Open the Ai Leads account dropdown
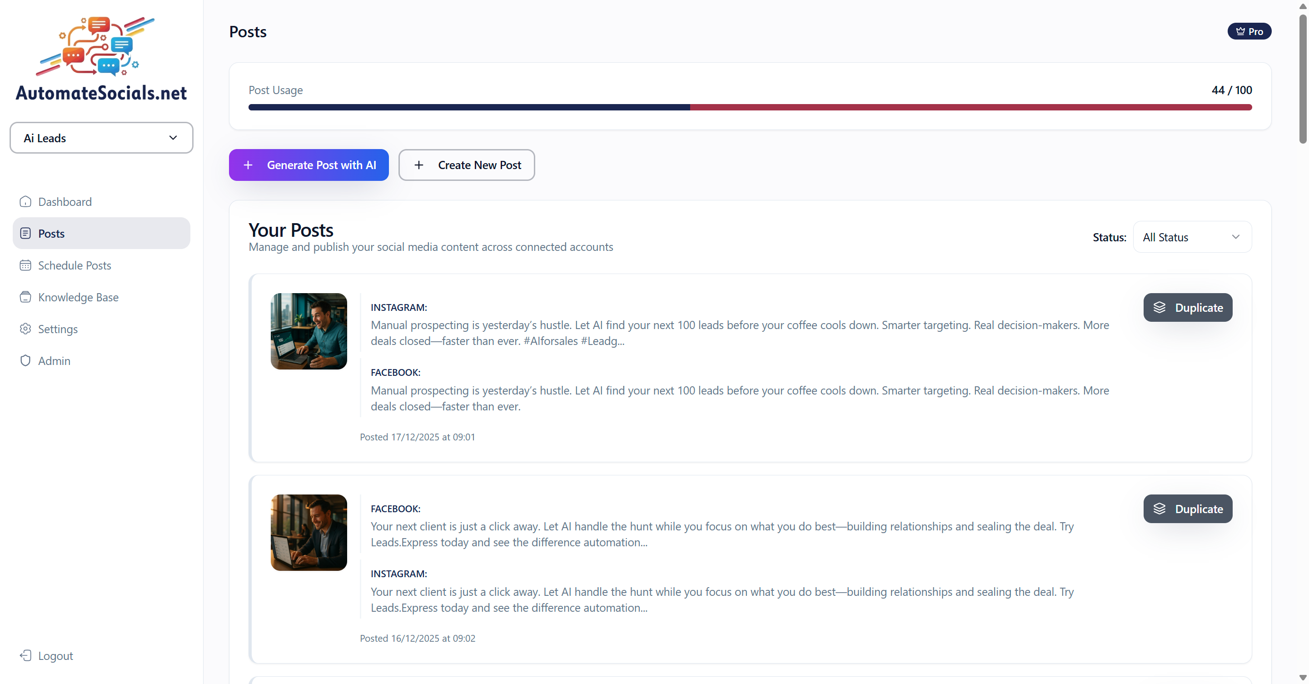This screenshot has height=684, width=1309. point(100,138)
